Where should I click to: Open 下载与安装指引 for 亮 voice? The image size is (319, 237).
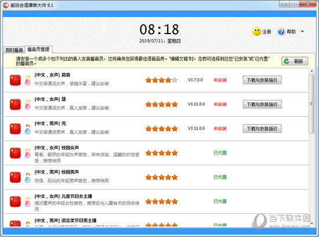262,129
